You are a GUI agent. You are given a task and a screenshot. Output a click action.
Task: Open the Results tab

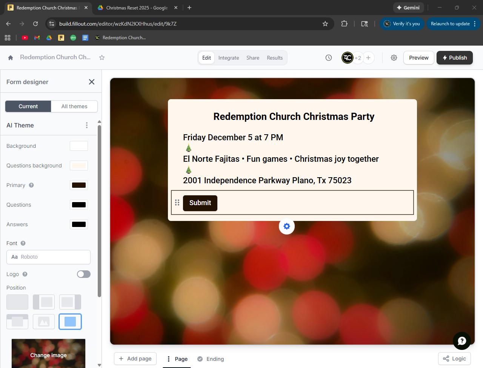click(x=275, y=58)
